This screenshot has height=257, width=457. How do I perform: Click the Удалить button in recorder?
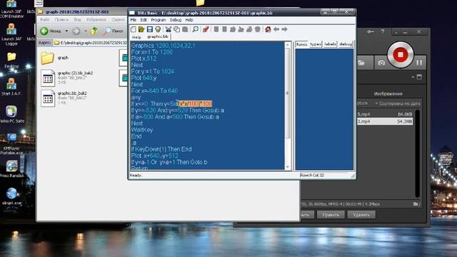361,215
